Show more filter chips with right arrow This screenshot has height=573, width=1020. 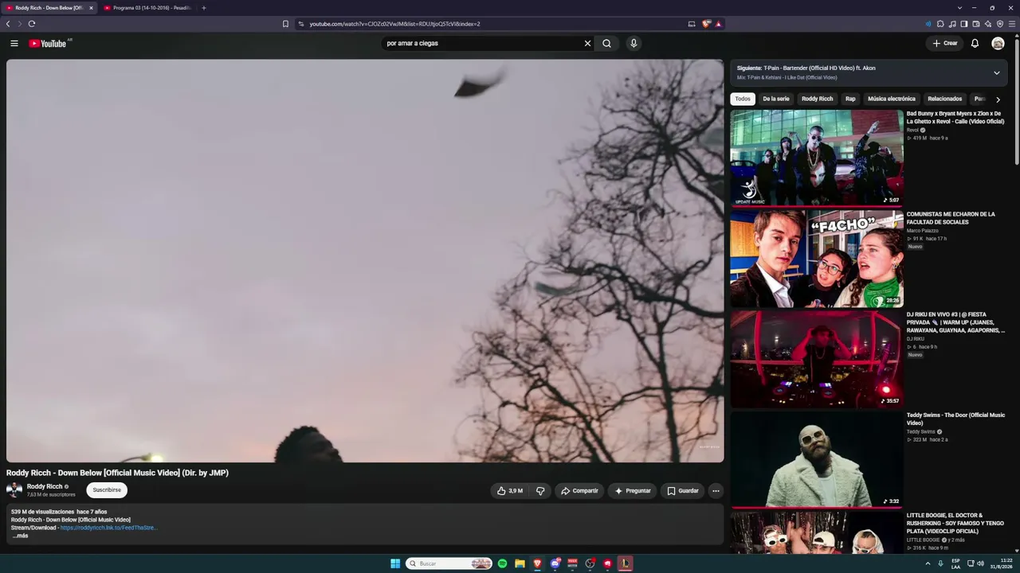[998, 99]
